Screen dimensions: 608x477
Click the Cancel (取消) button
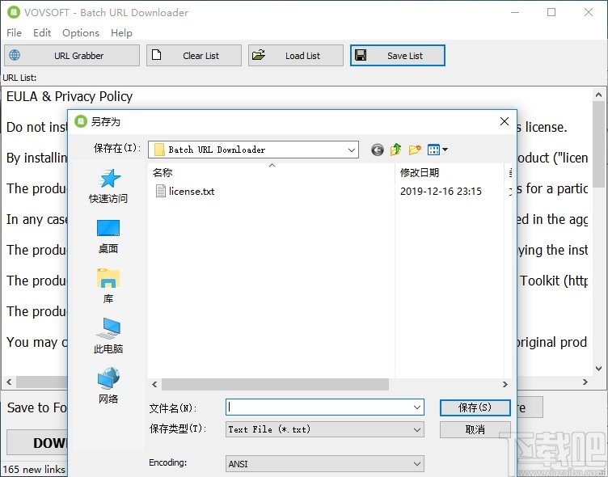475,429
